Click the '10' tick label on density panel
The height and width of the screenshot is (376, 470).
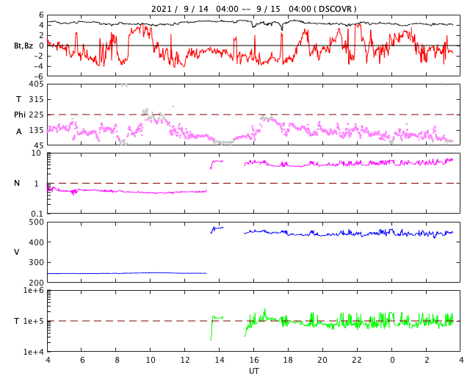(36, 153)
